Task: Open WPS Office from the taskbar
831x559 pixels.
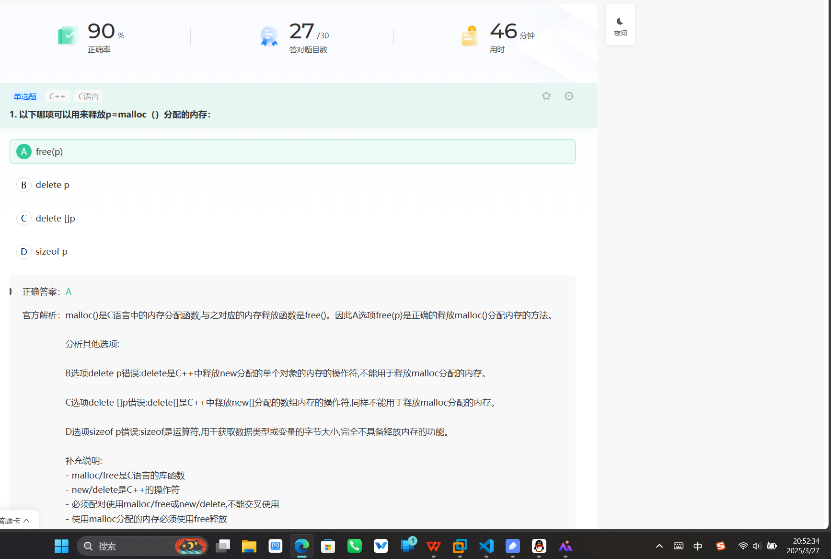Action: point(434,546)
